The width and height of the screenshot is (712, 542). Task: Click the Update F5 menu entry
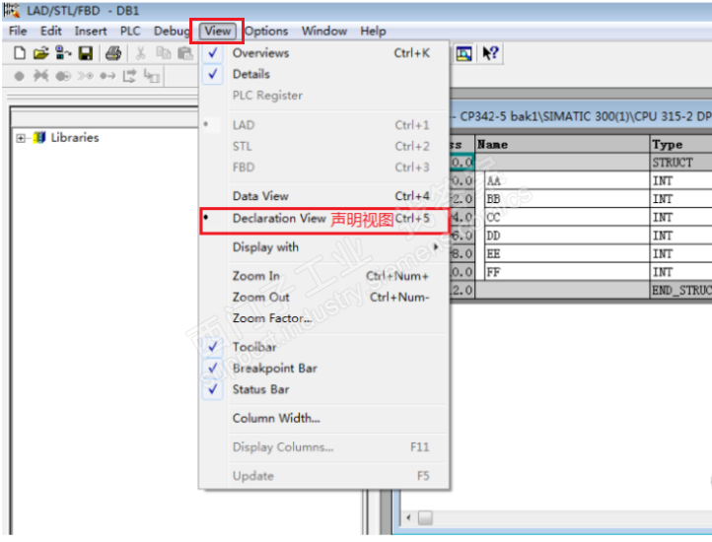tap(324, 476)
